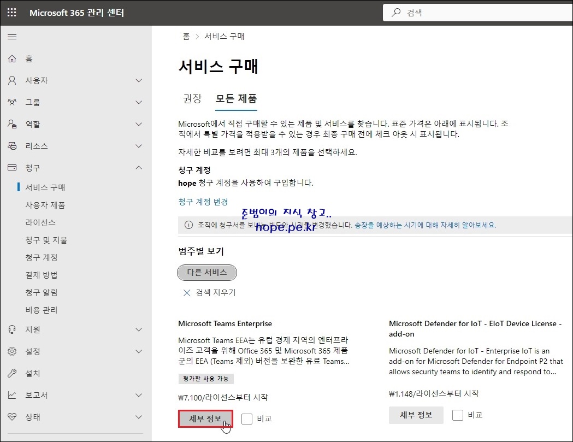Tick 비교 checkbox for Microsoft Teams Enterprise
The image size is (573, 442).
(247, 419)
